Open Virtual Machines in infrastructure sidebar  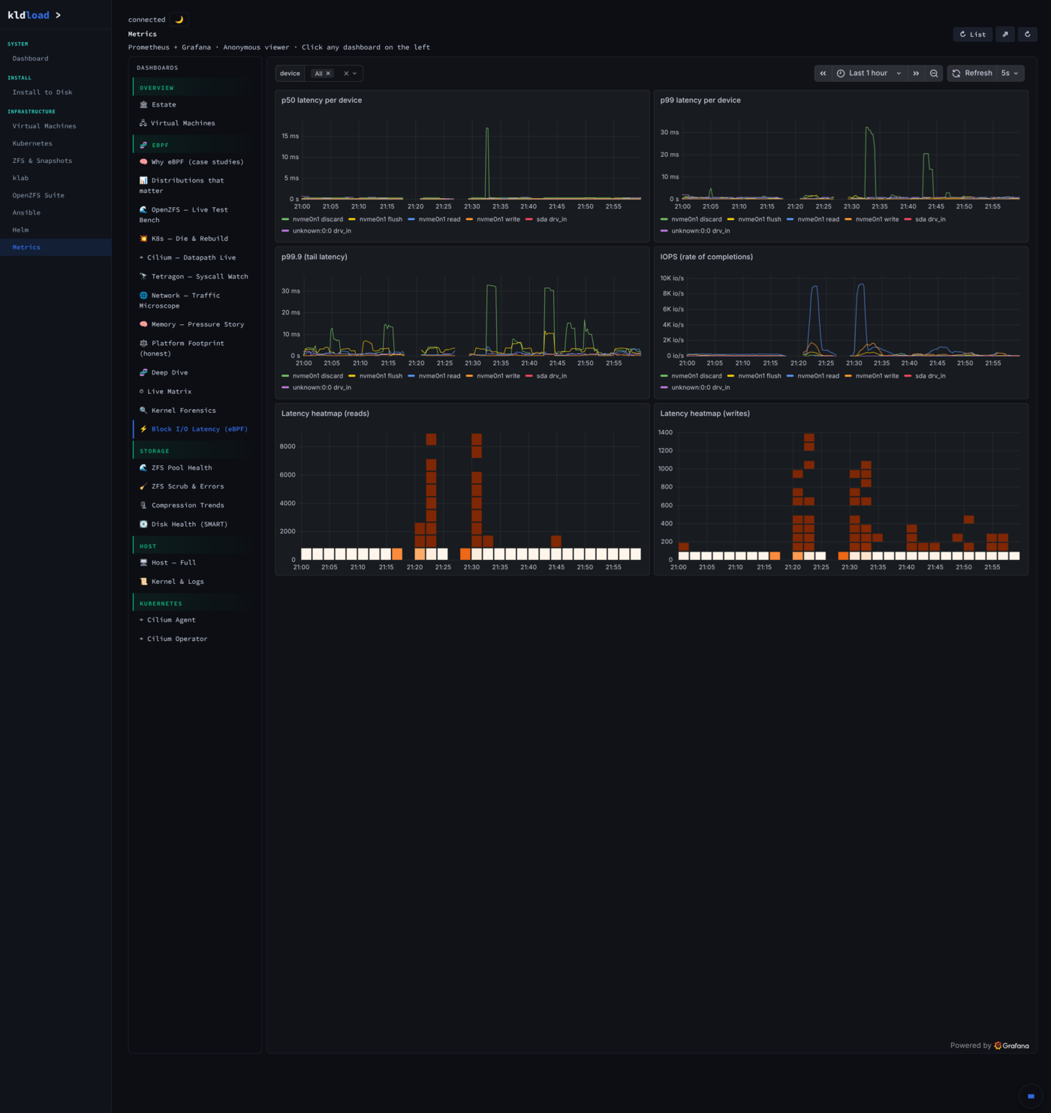[56, 126]
